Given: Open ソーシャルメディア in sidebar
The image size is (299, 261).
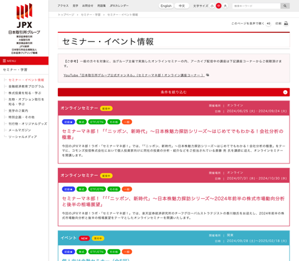Looking at the screenshot, I should tap(22, 137).
